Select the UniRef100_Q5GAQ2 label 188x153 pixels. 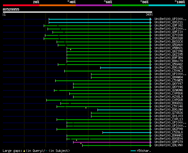(169, 64)
